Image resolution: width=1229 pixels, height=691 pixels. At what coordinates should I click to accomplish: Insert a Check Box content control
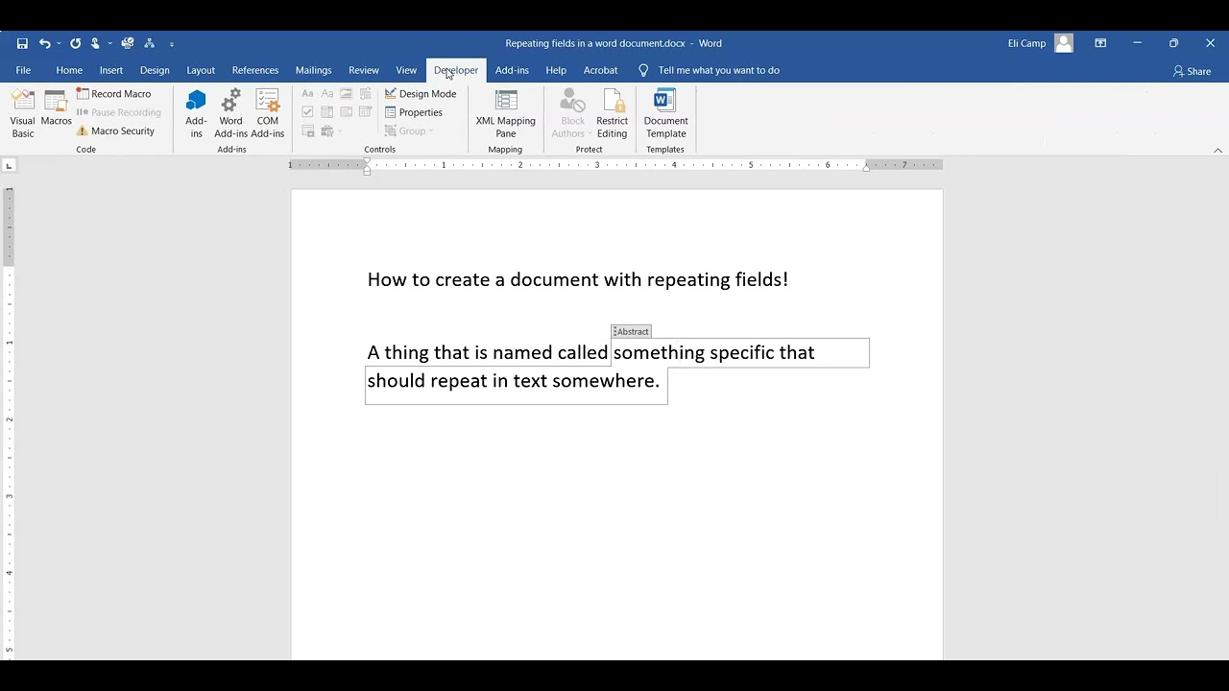pos(307,112)
